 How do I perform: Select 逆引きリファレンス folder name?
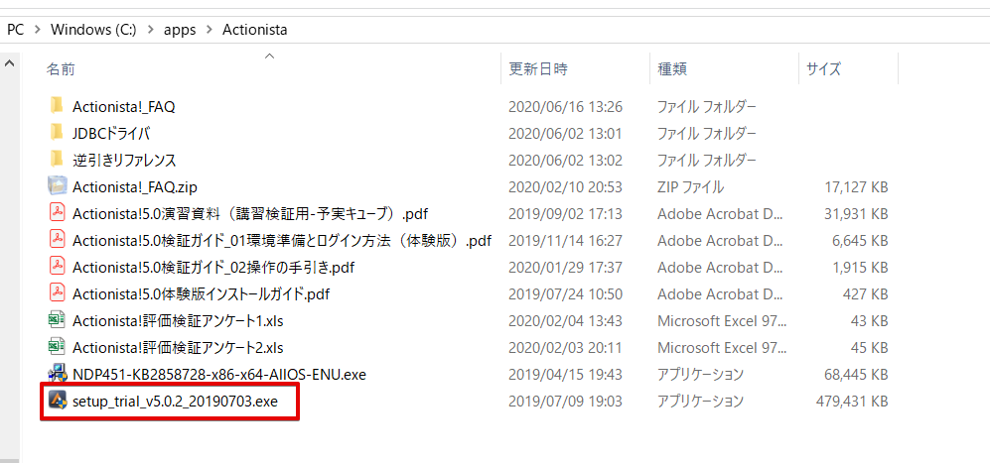click(x=124, y=161)
